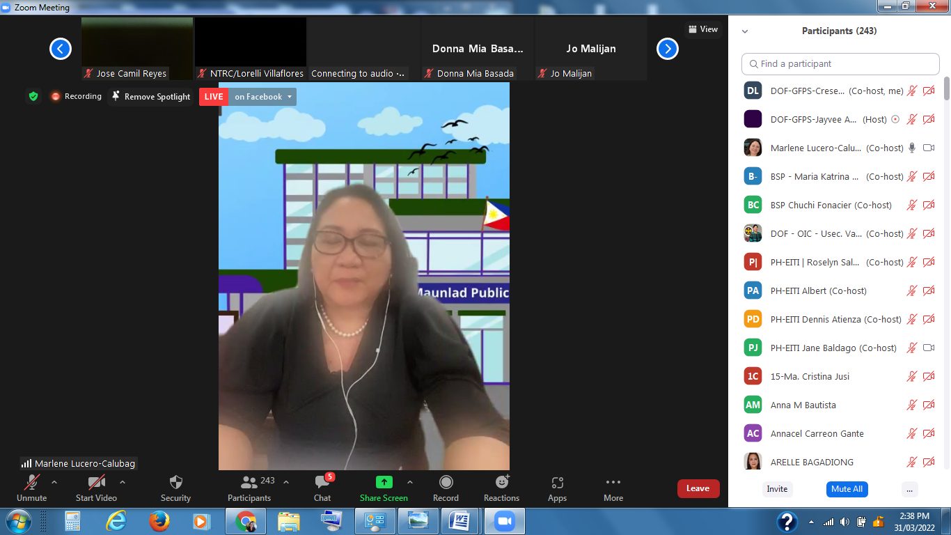Screen dimensions: 951x535
Task: Expand video options arrow next to Start Video
Action: (123, 482)
